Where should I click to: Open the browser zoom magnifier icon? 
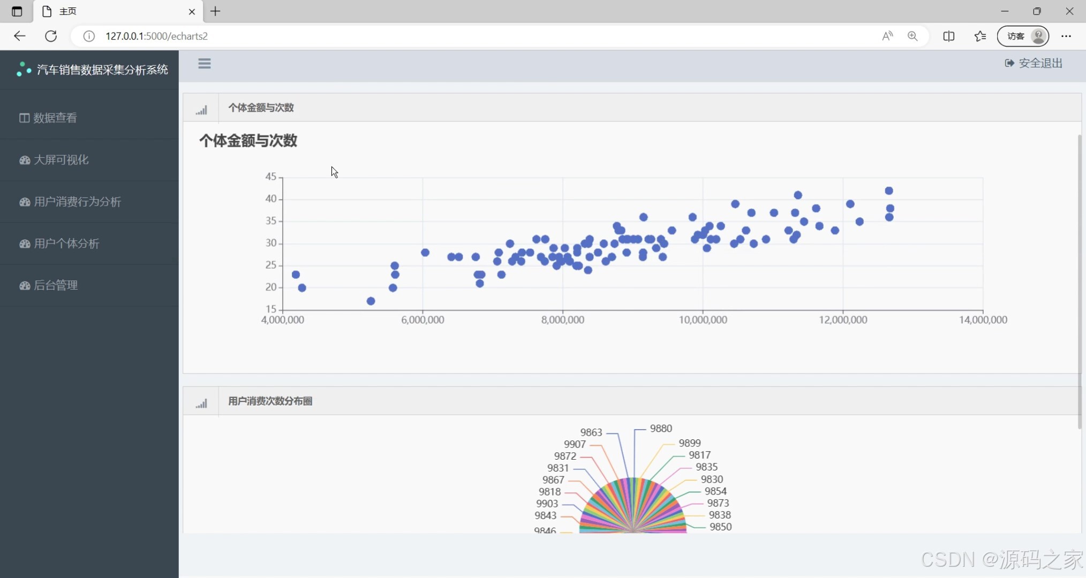click(x=912, y=36)
